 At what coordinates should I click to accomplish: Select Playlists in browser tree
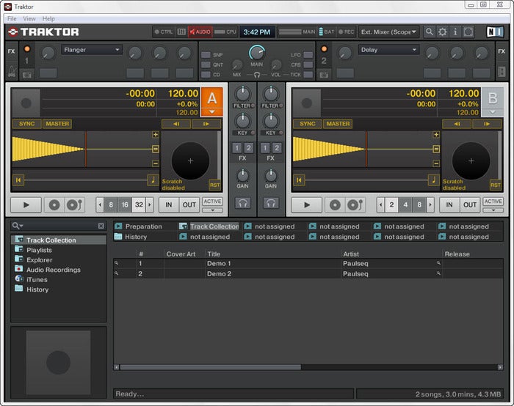click(40, 250)
